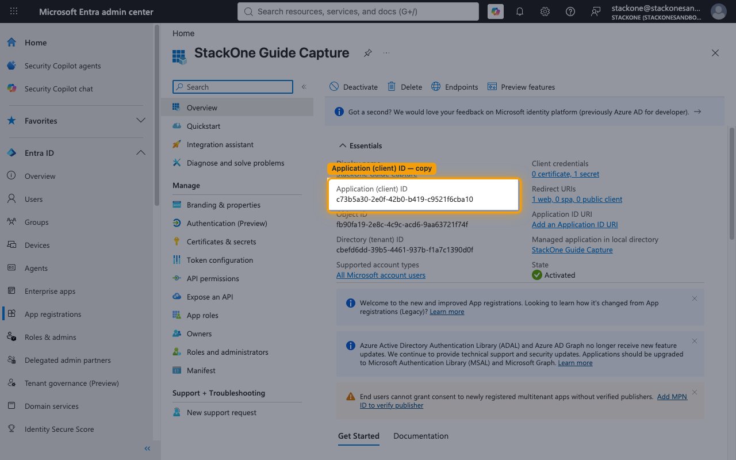The height and width of the screenshot is (460, 736).
Task: Select the Get Started tab
Action: 359,436
